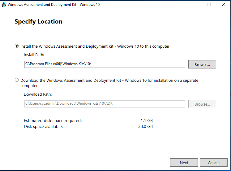Click the disabled Browse button for Download Path
231x171 pixels.
tap(202, 104)
